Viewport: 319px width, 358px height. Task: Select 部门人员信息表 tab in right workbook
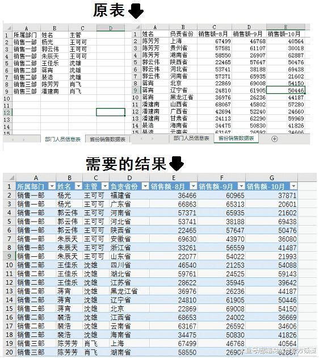(191, 138)
